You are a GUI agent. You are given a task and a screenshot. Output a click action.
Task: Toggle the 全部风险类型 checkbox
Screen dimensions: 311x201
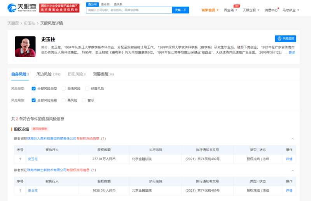[x=33, y=89]
